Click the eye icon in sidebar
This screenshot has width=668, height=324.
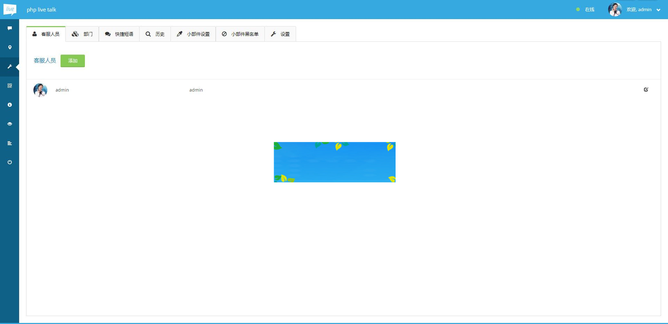[10, 124]
